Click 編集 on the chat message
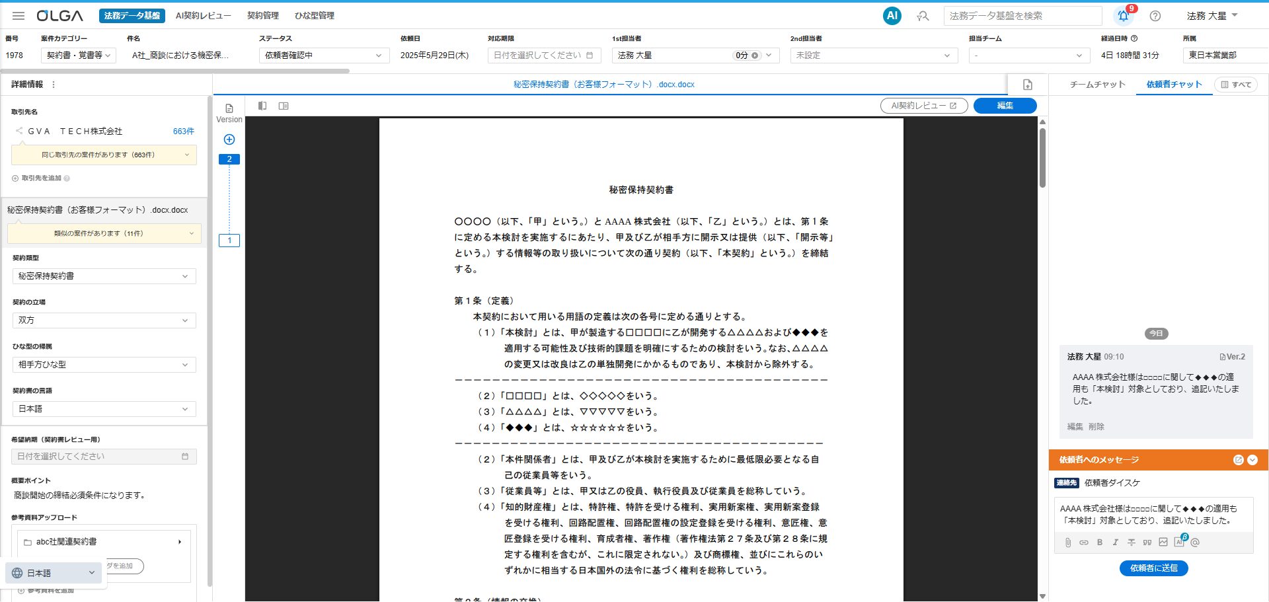This screenshot has width=1269, height=602. click(1075, 427)
